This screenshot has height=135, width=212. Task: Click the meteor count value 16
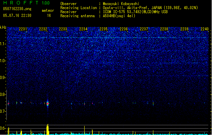(x=49, y=16)
